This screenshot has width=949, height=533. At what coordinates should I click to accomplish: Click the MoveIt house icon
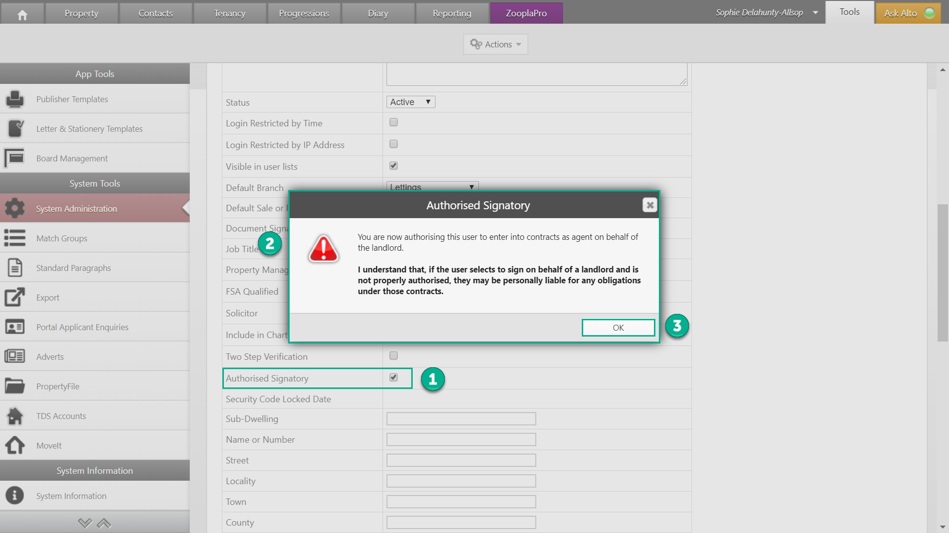pyautogui.click(x=15, y=446)
